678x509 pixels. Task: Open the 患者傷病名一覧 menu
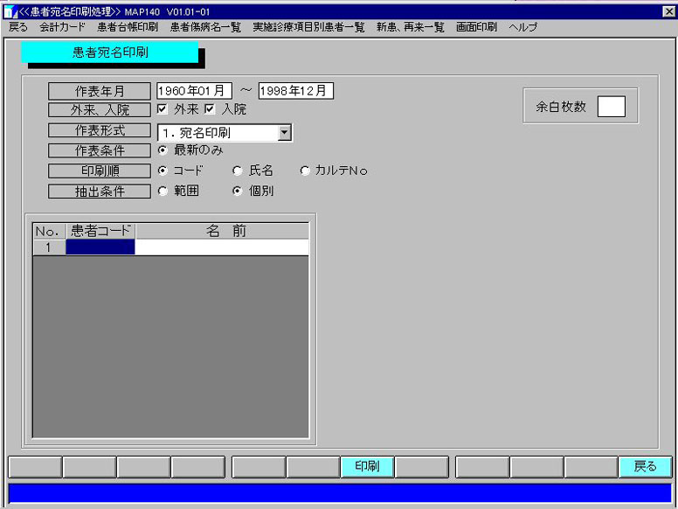[x=205, y=27]
